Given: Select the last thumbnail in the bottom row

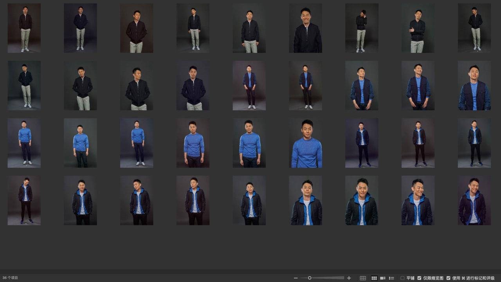Looking at the screenshot, I should (474, 200).
